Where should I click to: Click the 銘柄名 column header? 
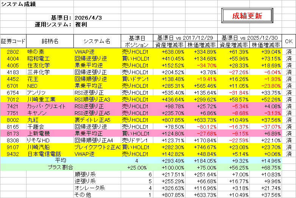pos(50,41)
